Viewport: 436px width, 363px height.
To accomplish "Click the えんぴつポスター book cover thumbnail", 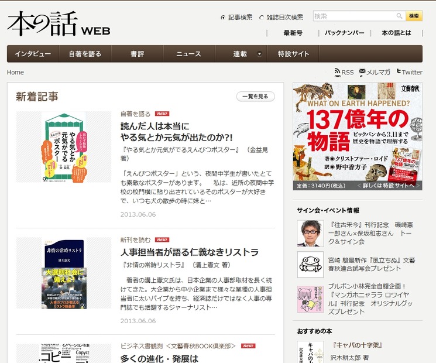I will [64, 147].
